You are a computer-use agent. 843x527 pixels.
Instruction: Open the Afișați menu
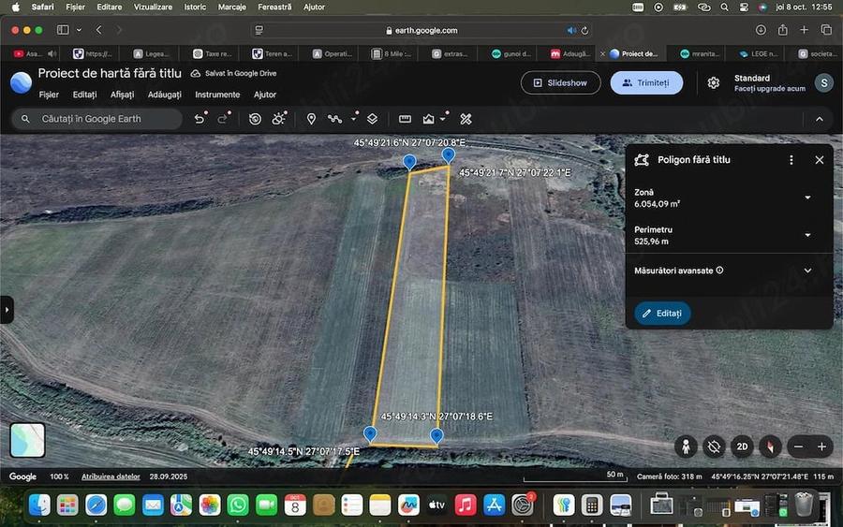122,95
